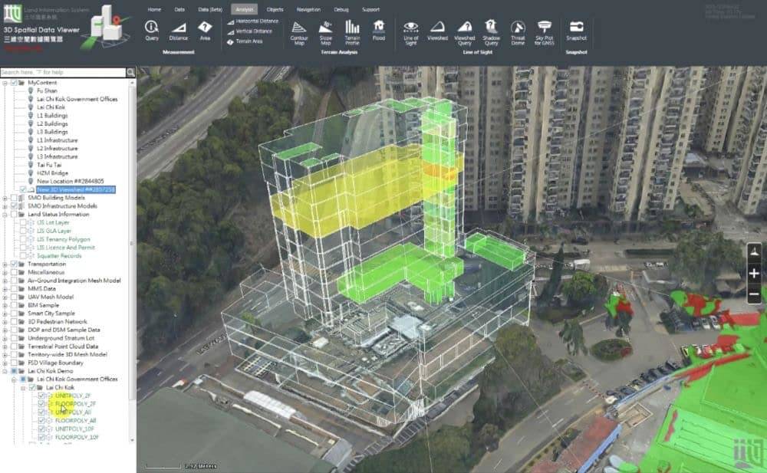Open the Sky Plot for GNSS tool
Image resolution: width=767 pixels, height=473 pixels.
[547, 31]
